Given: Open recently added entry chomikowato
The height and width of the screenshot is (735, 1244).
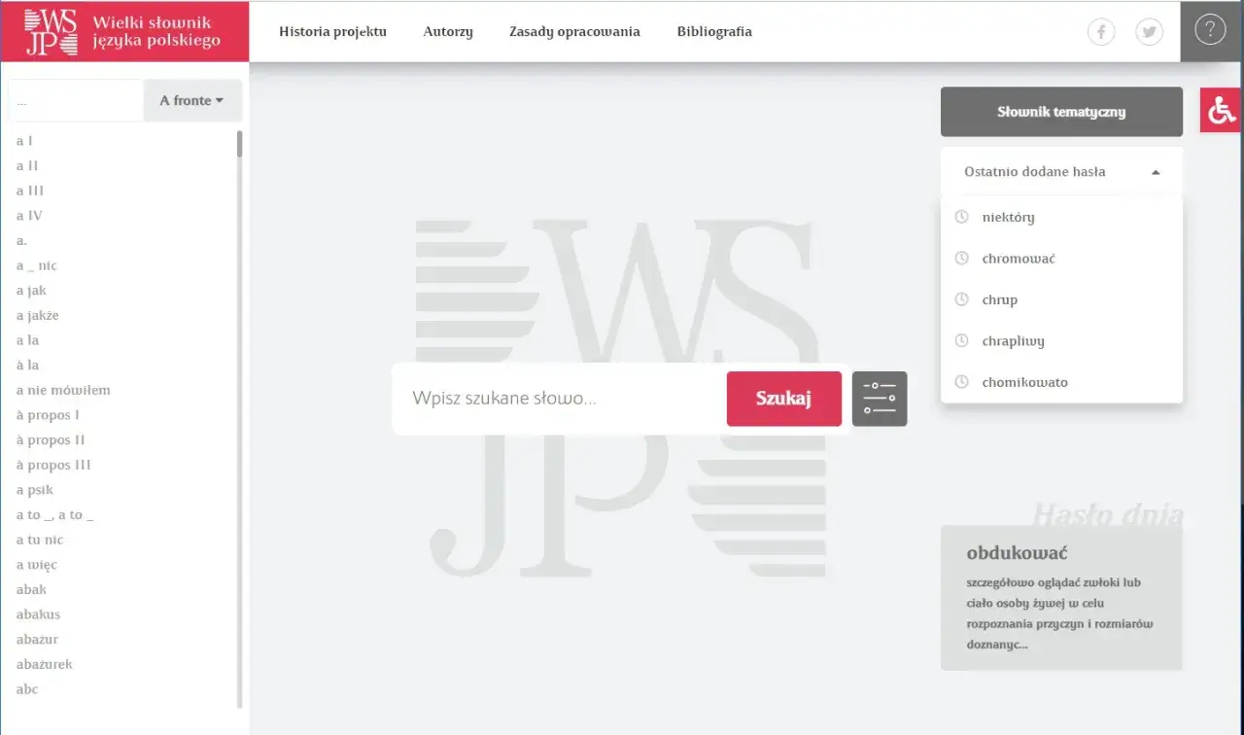Looking at the screenshot, I should coord(1024,382).
